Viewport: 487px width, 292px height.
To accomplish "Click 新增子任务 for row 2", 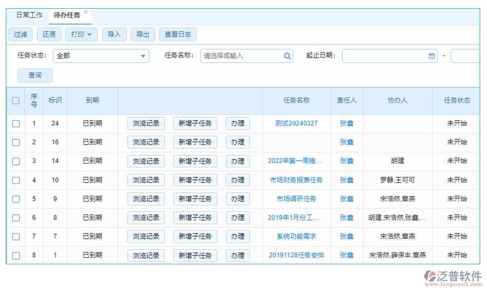I will coord(195,142).
